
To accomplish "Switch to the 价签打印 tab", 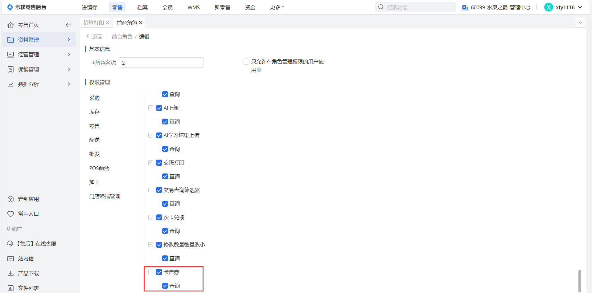I will coord(93,23).
